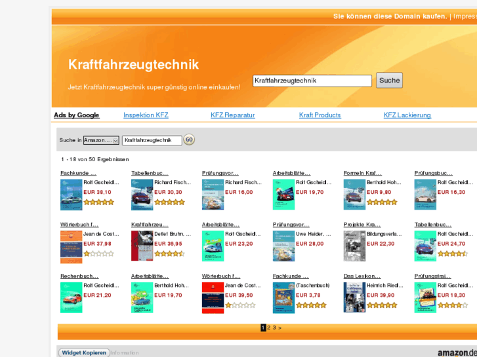Click the star rating under EUR 18,30

coord(453,305)
